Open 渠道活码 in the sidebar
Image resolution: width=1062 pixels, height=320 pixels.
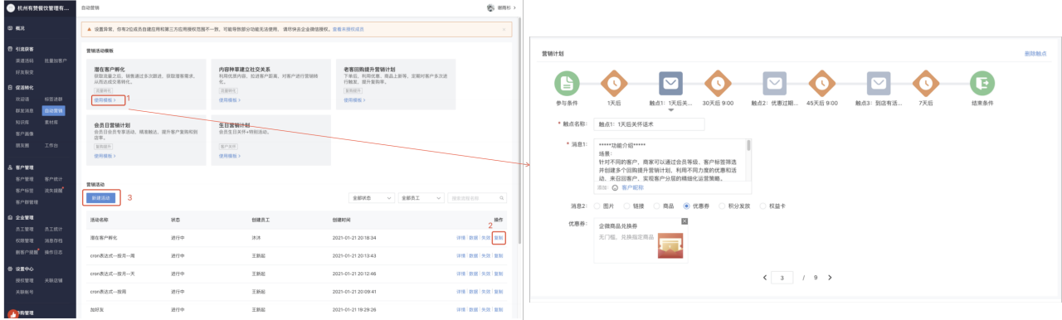[24, 61]
